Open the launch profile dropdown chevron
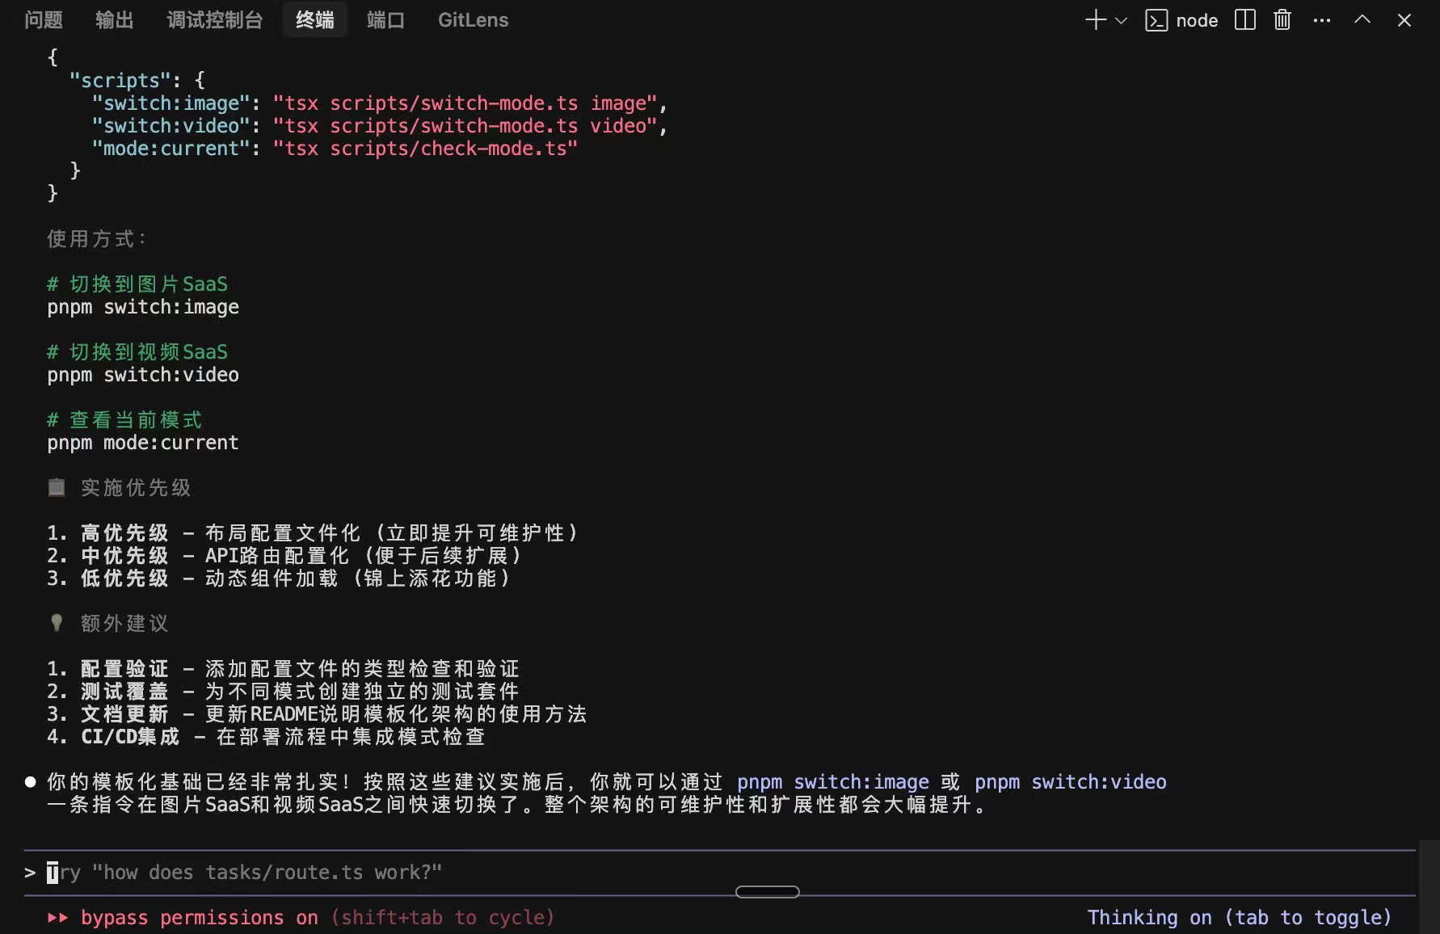The height and width of the screenshot is (934, 1440). point(1121,21)
